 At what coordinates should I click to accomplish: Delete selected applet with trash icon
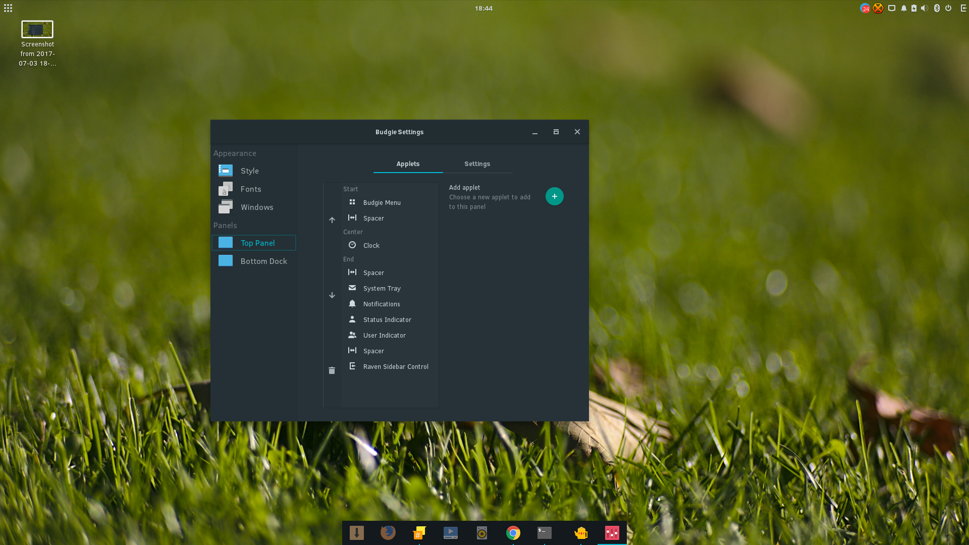(x=332, y=370)
